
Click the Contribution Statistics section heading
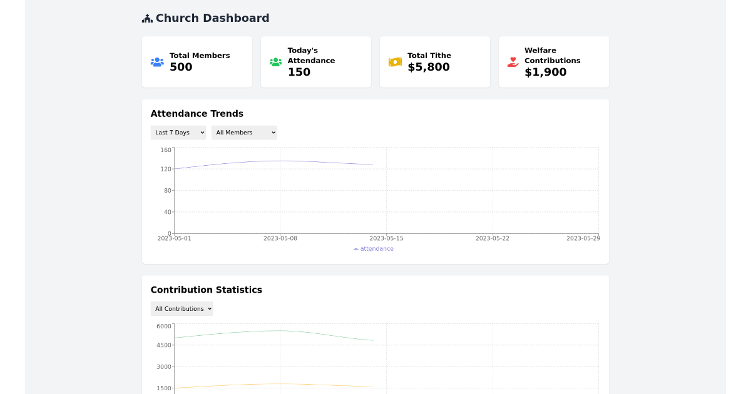(x=207, y=289)
